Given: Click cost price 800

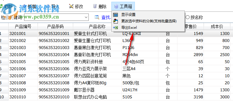Looking at the screenshot, I should (x=217, y=41).
